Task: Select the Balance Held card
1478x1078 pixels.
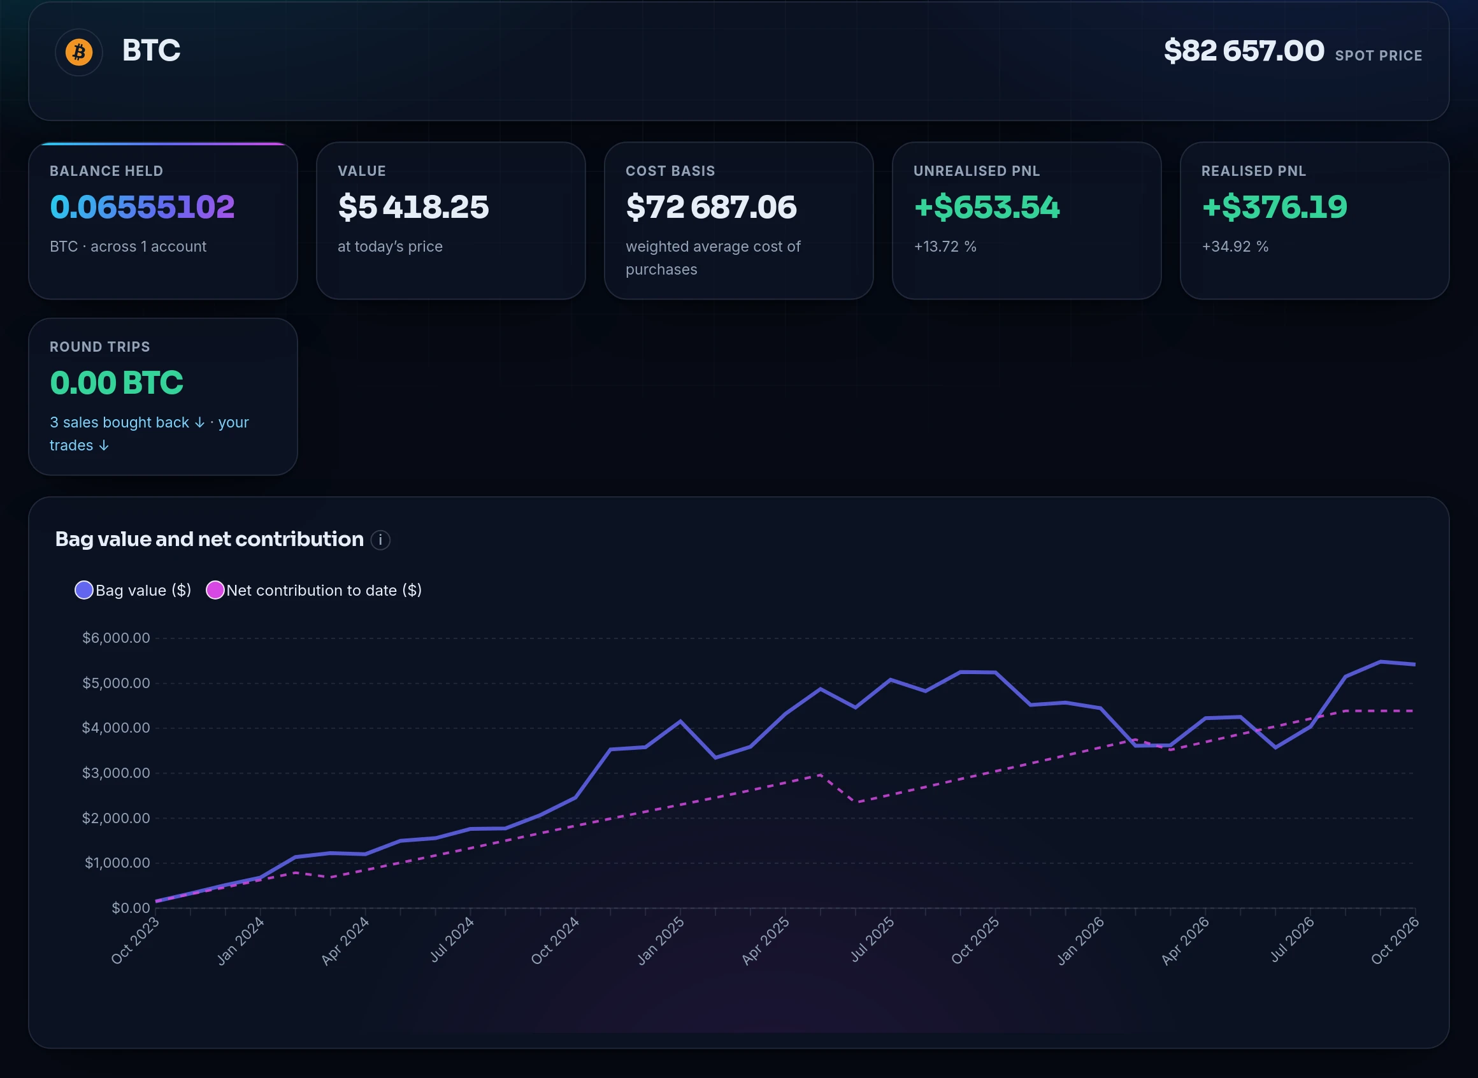Action: [x=163, y=221]
